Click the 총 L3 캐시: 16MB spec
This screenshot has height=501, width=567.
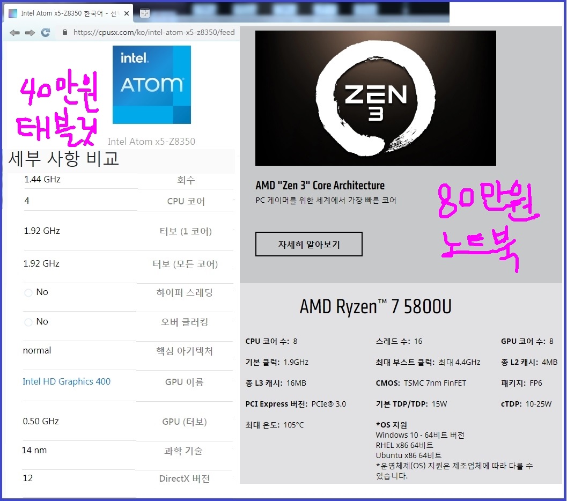tap(276, 383)
